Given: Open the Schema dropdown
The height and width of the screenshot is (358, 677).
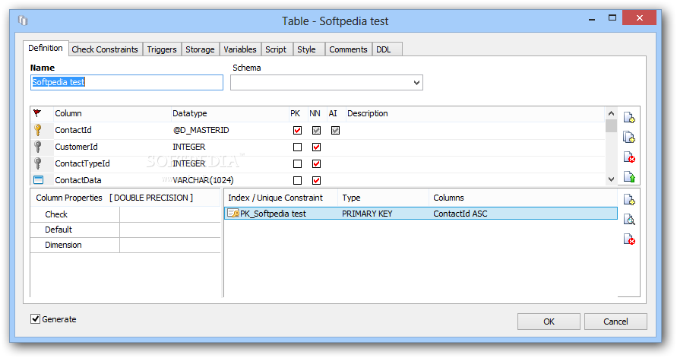Looking at the screenshot, I should (416, 83).
